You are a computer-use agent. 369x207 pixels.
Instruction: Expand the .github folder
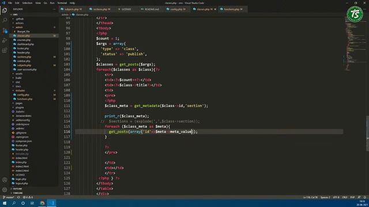tap(20, 19)
